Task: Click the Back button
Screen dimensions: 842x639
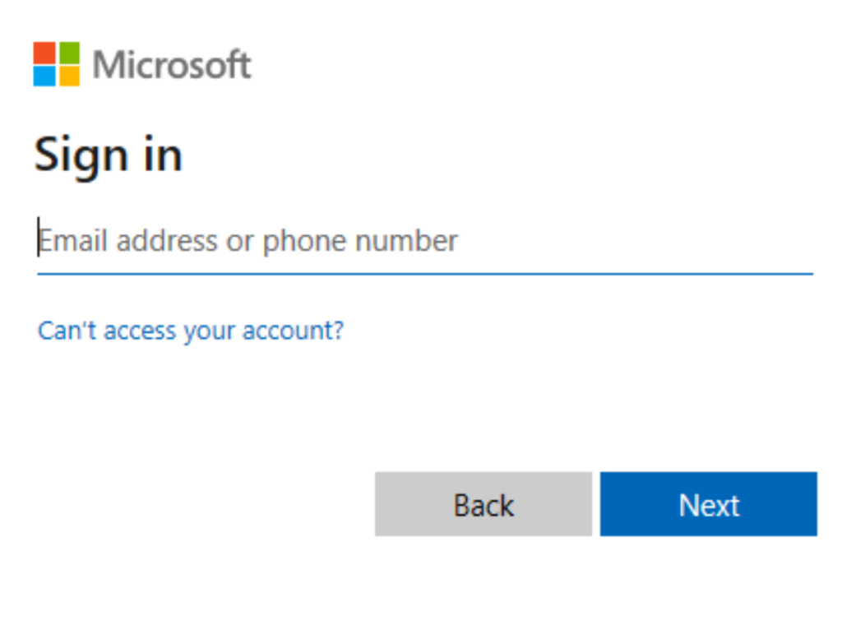Action: (483, 504)
